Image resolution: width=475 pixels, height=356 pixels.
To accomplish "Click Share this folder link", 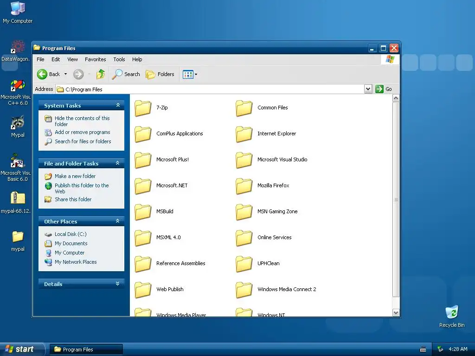I will pyautogui.click(x=73, y=199).
